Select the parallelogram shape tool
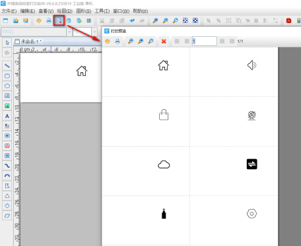 tap(7, 216)
